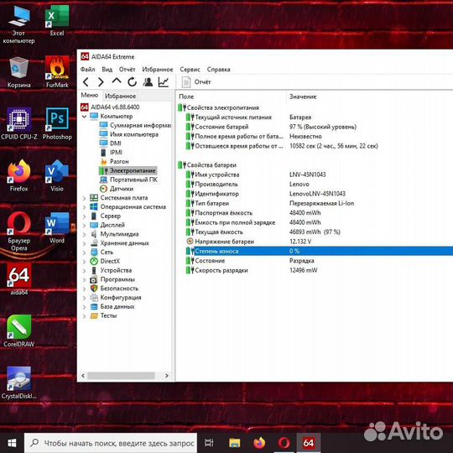Select the Скорость разрядки row
This screenshot has width=453, height=453.
coord(320,270)
